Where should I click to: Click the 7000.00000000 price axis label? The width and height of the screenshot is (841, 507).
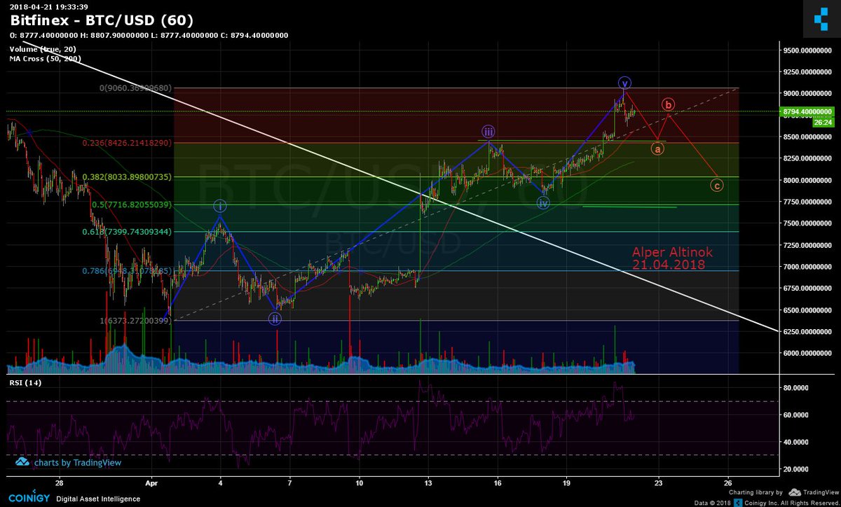pyautogui.click(x=809, y=267)
